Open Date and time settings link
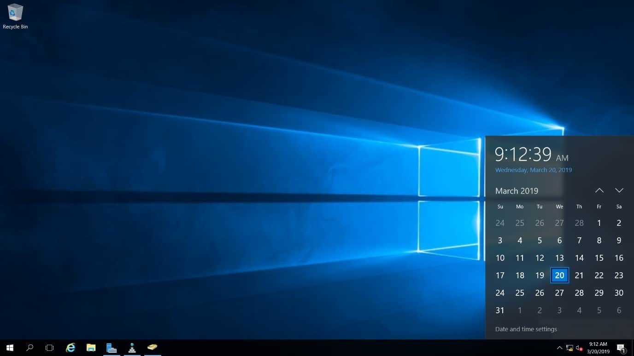Screen dimensions: 634x356 click(526, 329)
